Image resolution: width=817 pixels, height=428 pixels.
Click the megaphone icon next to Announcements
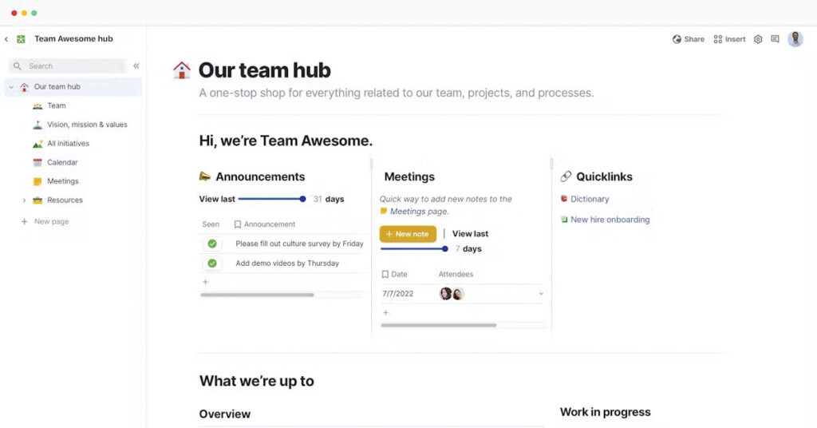[x=205, y=176]
